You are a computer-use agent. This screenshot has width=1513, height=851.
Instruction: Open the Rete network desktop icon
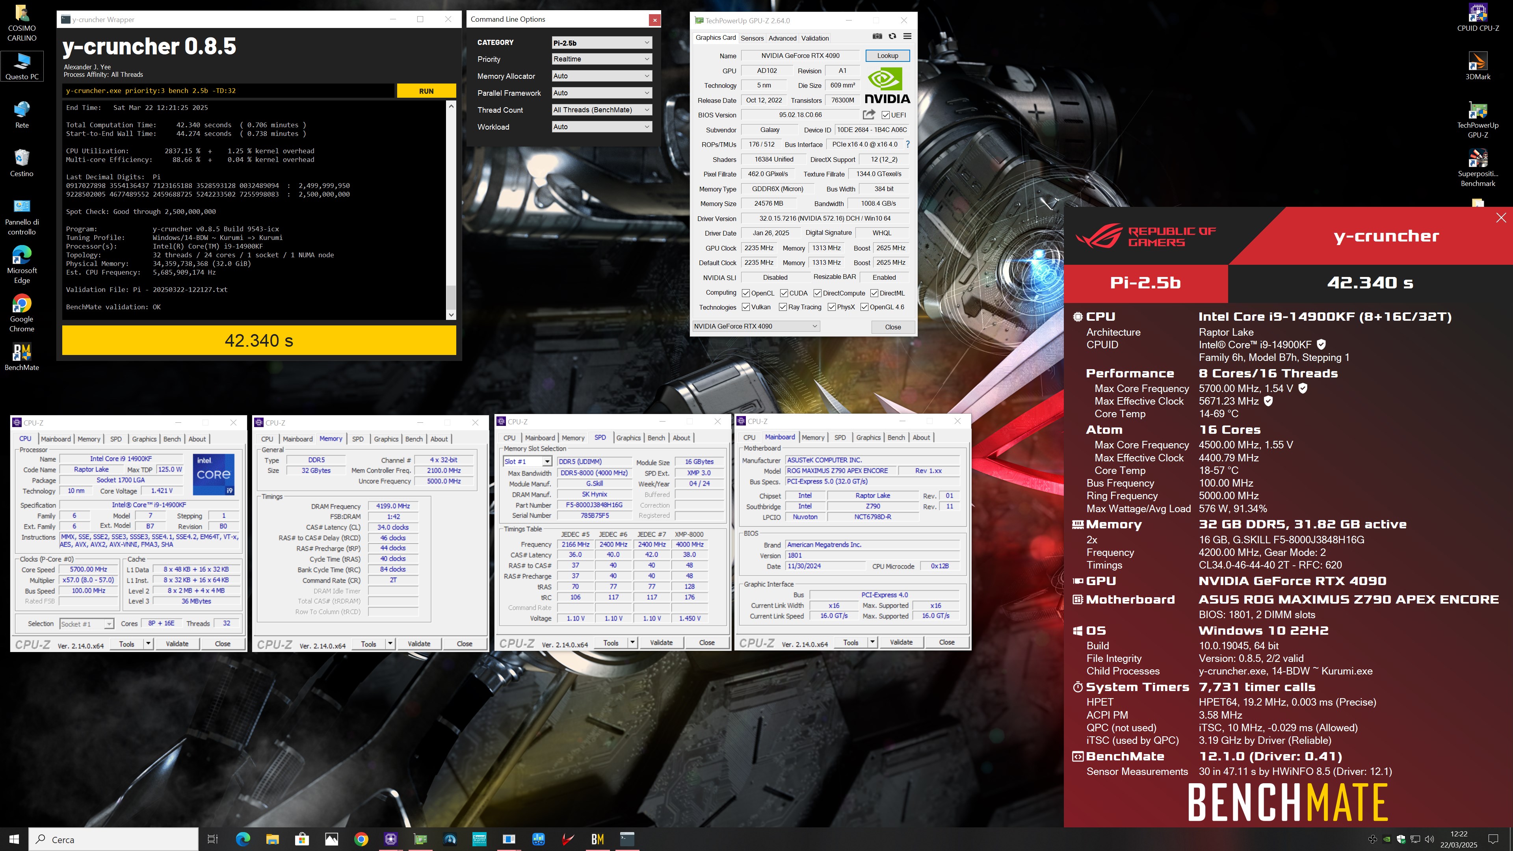pos(22,115)
